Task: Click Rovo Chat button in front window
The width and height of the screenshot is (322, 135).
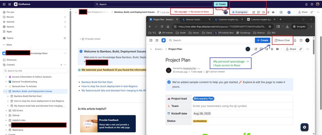Action: [x=282, y=40]
